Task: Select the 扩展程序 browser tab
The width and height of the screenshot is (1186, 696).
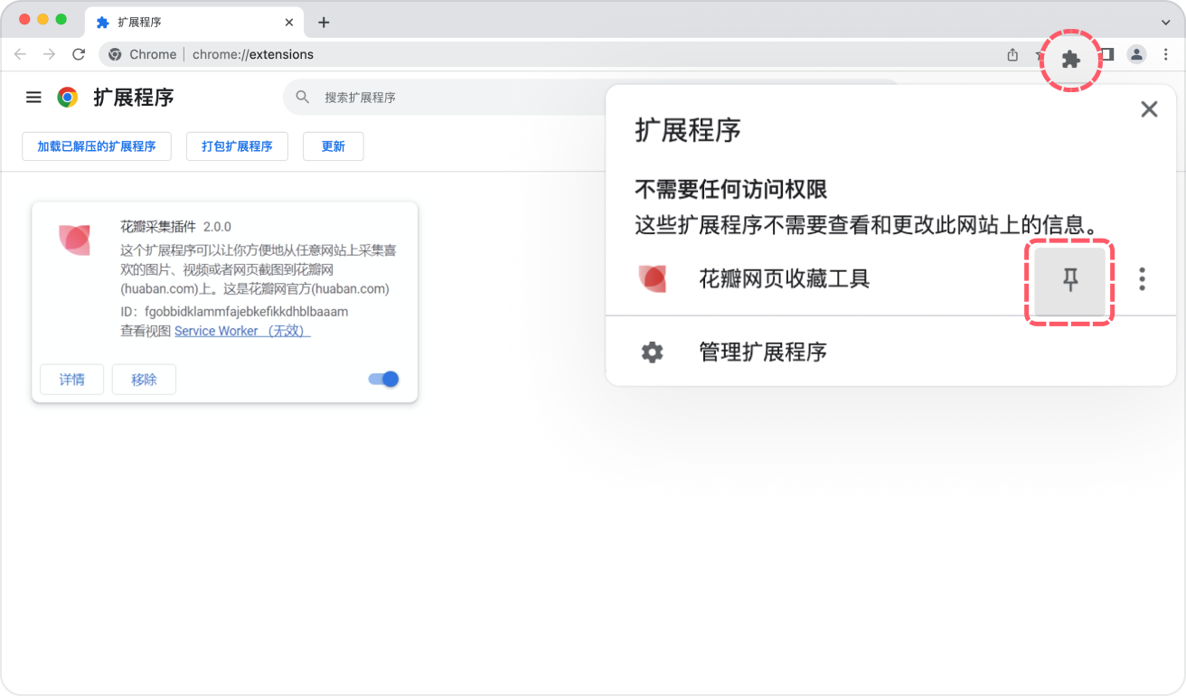Action: (194, 22)
